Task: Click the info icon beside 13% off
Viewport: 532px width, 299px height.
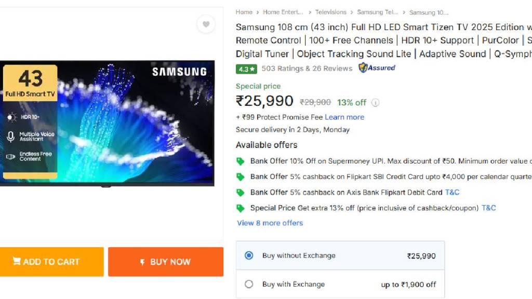Action: tap(375, 103)
